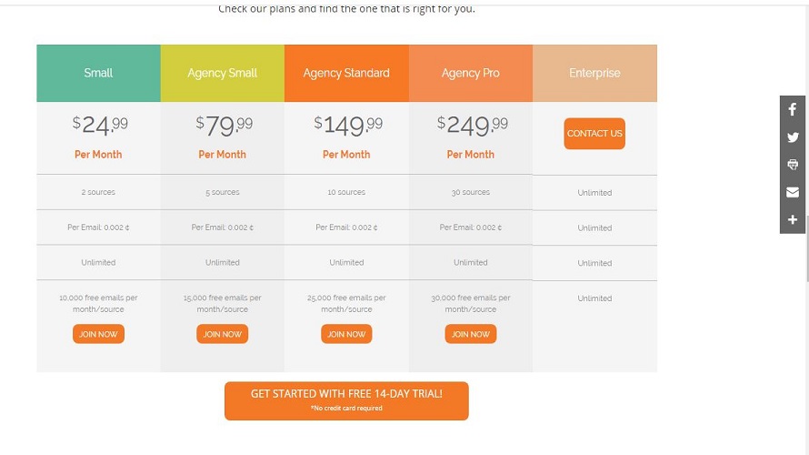Open the Enterprise plan header

[594, 73]
